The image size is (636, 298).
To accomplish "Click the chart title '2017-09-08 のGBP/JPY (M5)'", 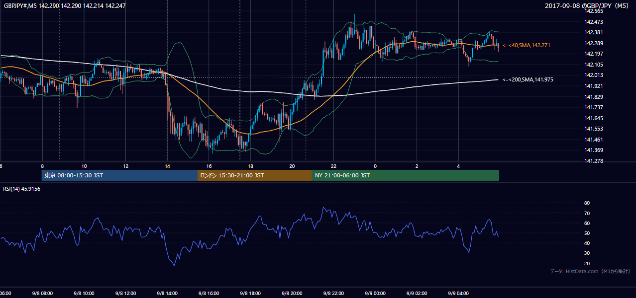I will pos(587,5).
